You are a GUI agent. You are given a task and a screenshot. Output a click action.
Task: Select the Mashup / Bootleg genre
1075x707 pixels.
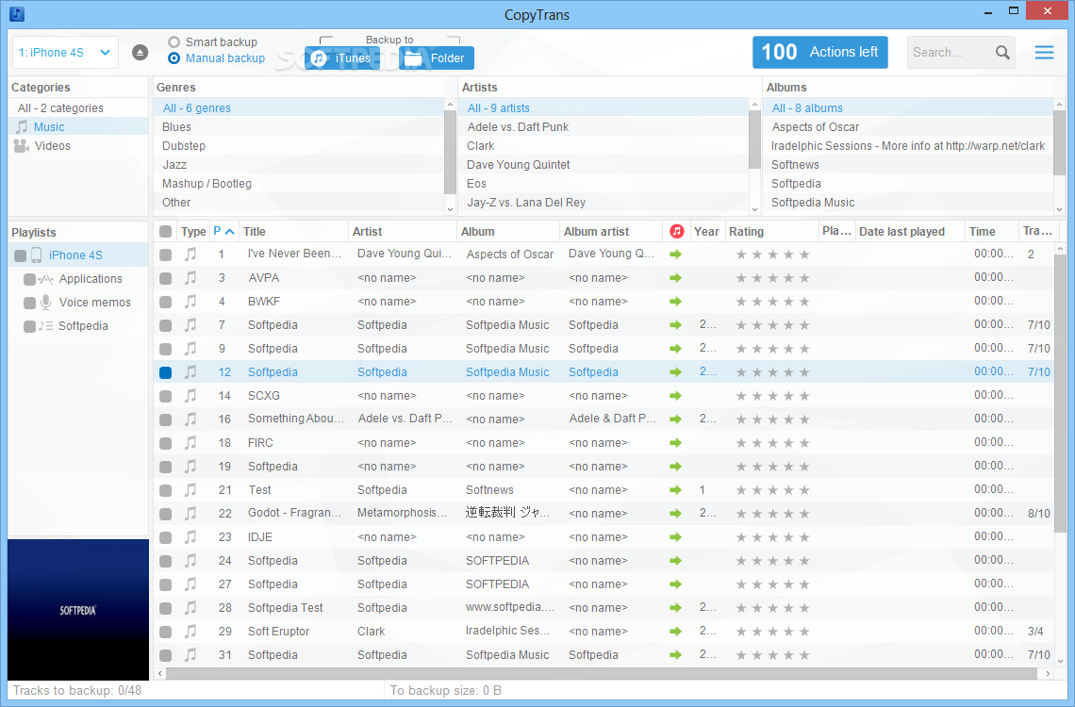coord(300,184)
